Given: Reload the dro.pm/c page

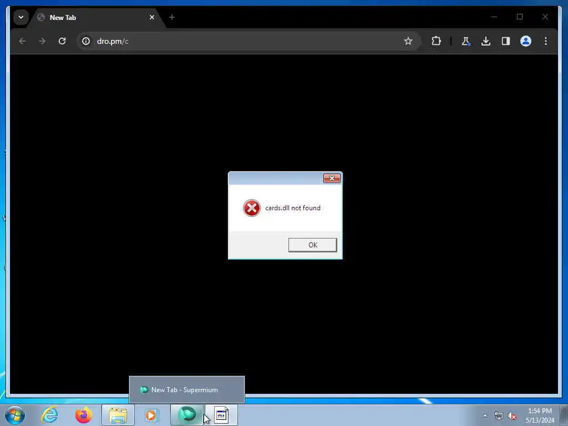Looking at the screenshot, I should (62, 41).
